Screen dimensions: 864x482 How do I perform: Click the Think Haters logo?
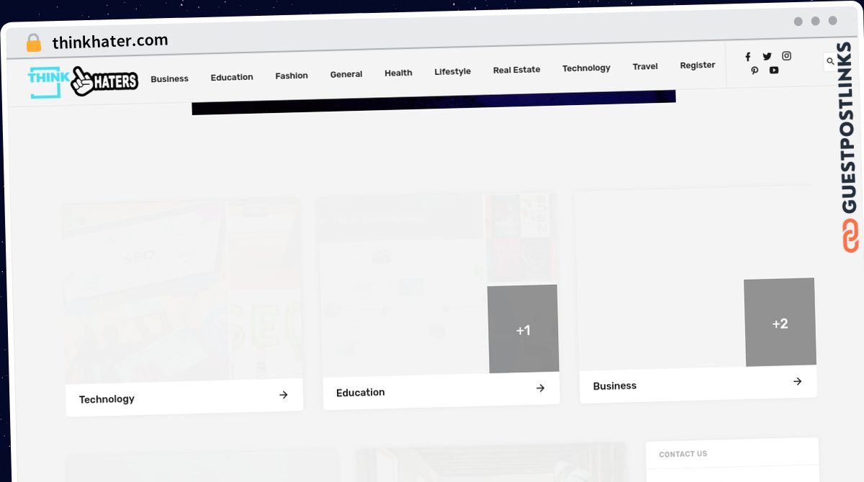click(x=83, y=82)
